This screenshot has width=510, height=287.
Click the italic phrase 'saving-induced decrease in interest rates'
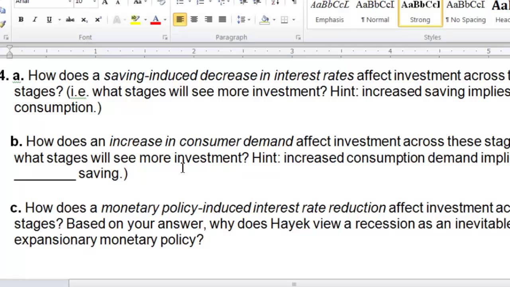(x=229, y=75)
